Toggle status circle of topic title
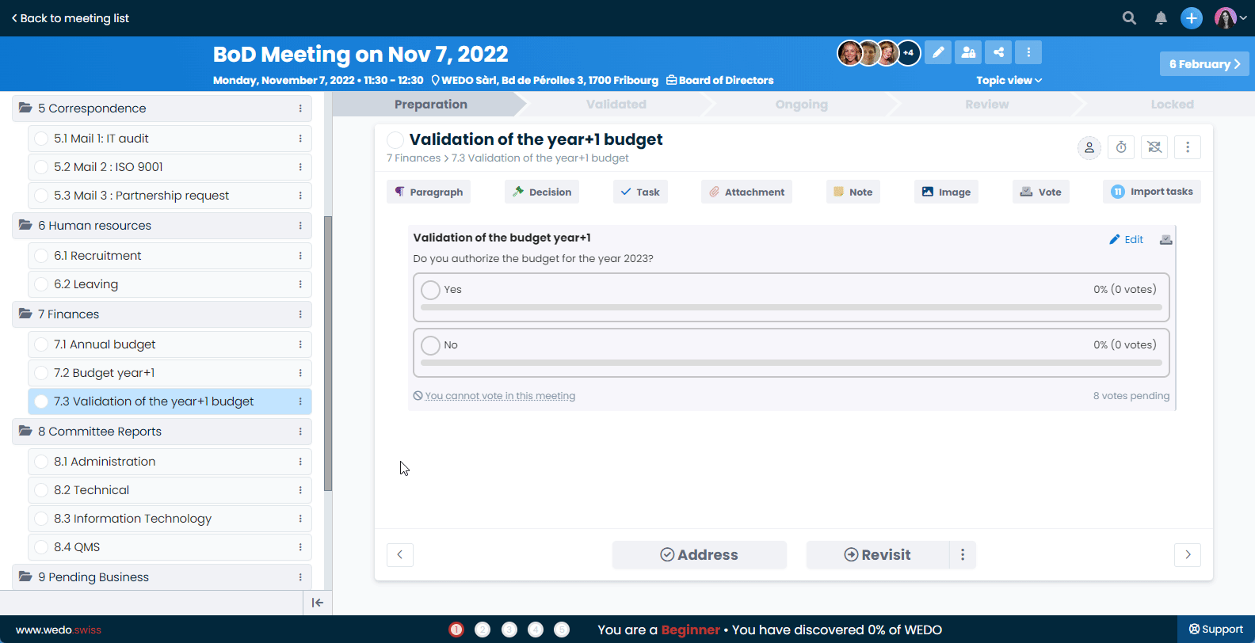This screenshot has height=643, width=1255. [x=395, y=140]
